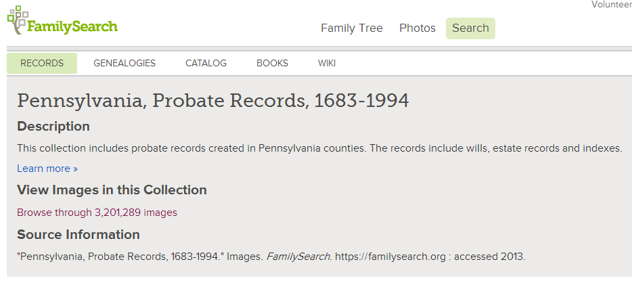Click the https://familysearch.org URL text
The image size is (632, 285).
(390, 257)
